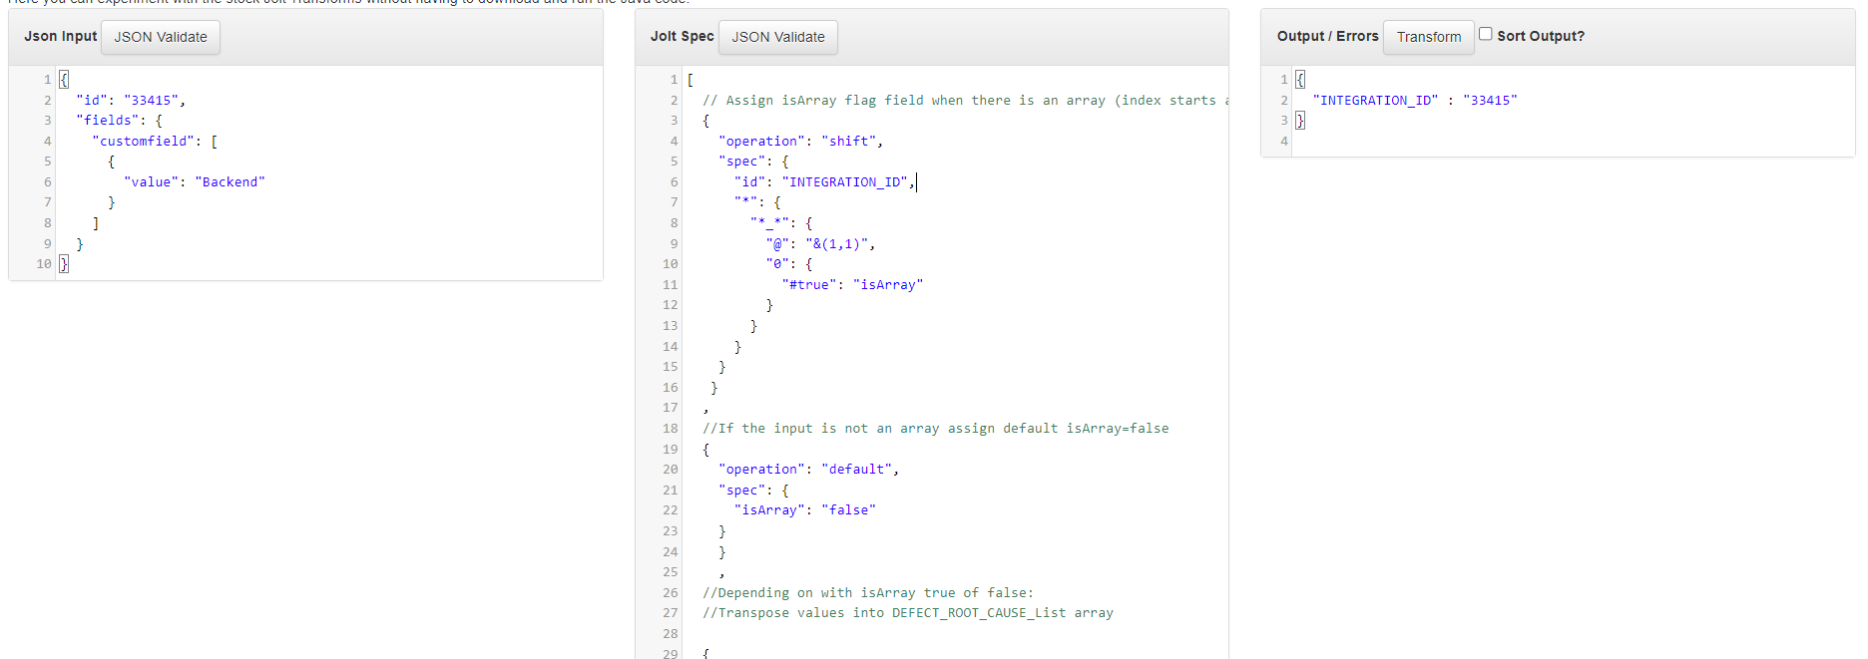
Task: Enable the Sort Output checkbox
Action: (1485, 34)
